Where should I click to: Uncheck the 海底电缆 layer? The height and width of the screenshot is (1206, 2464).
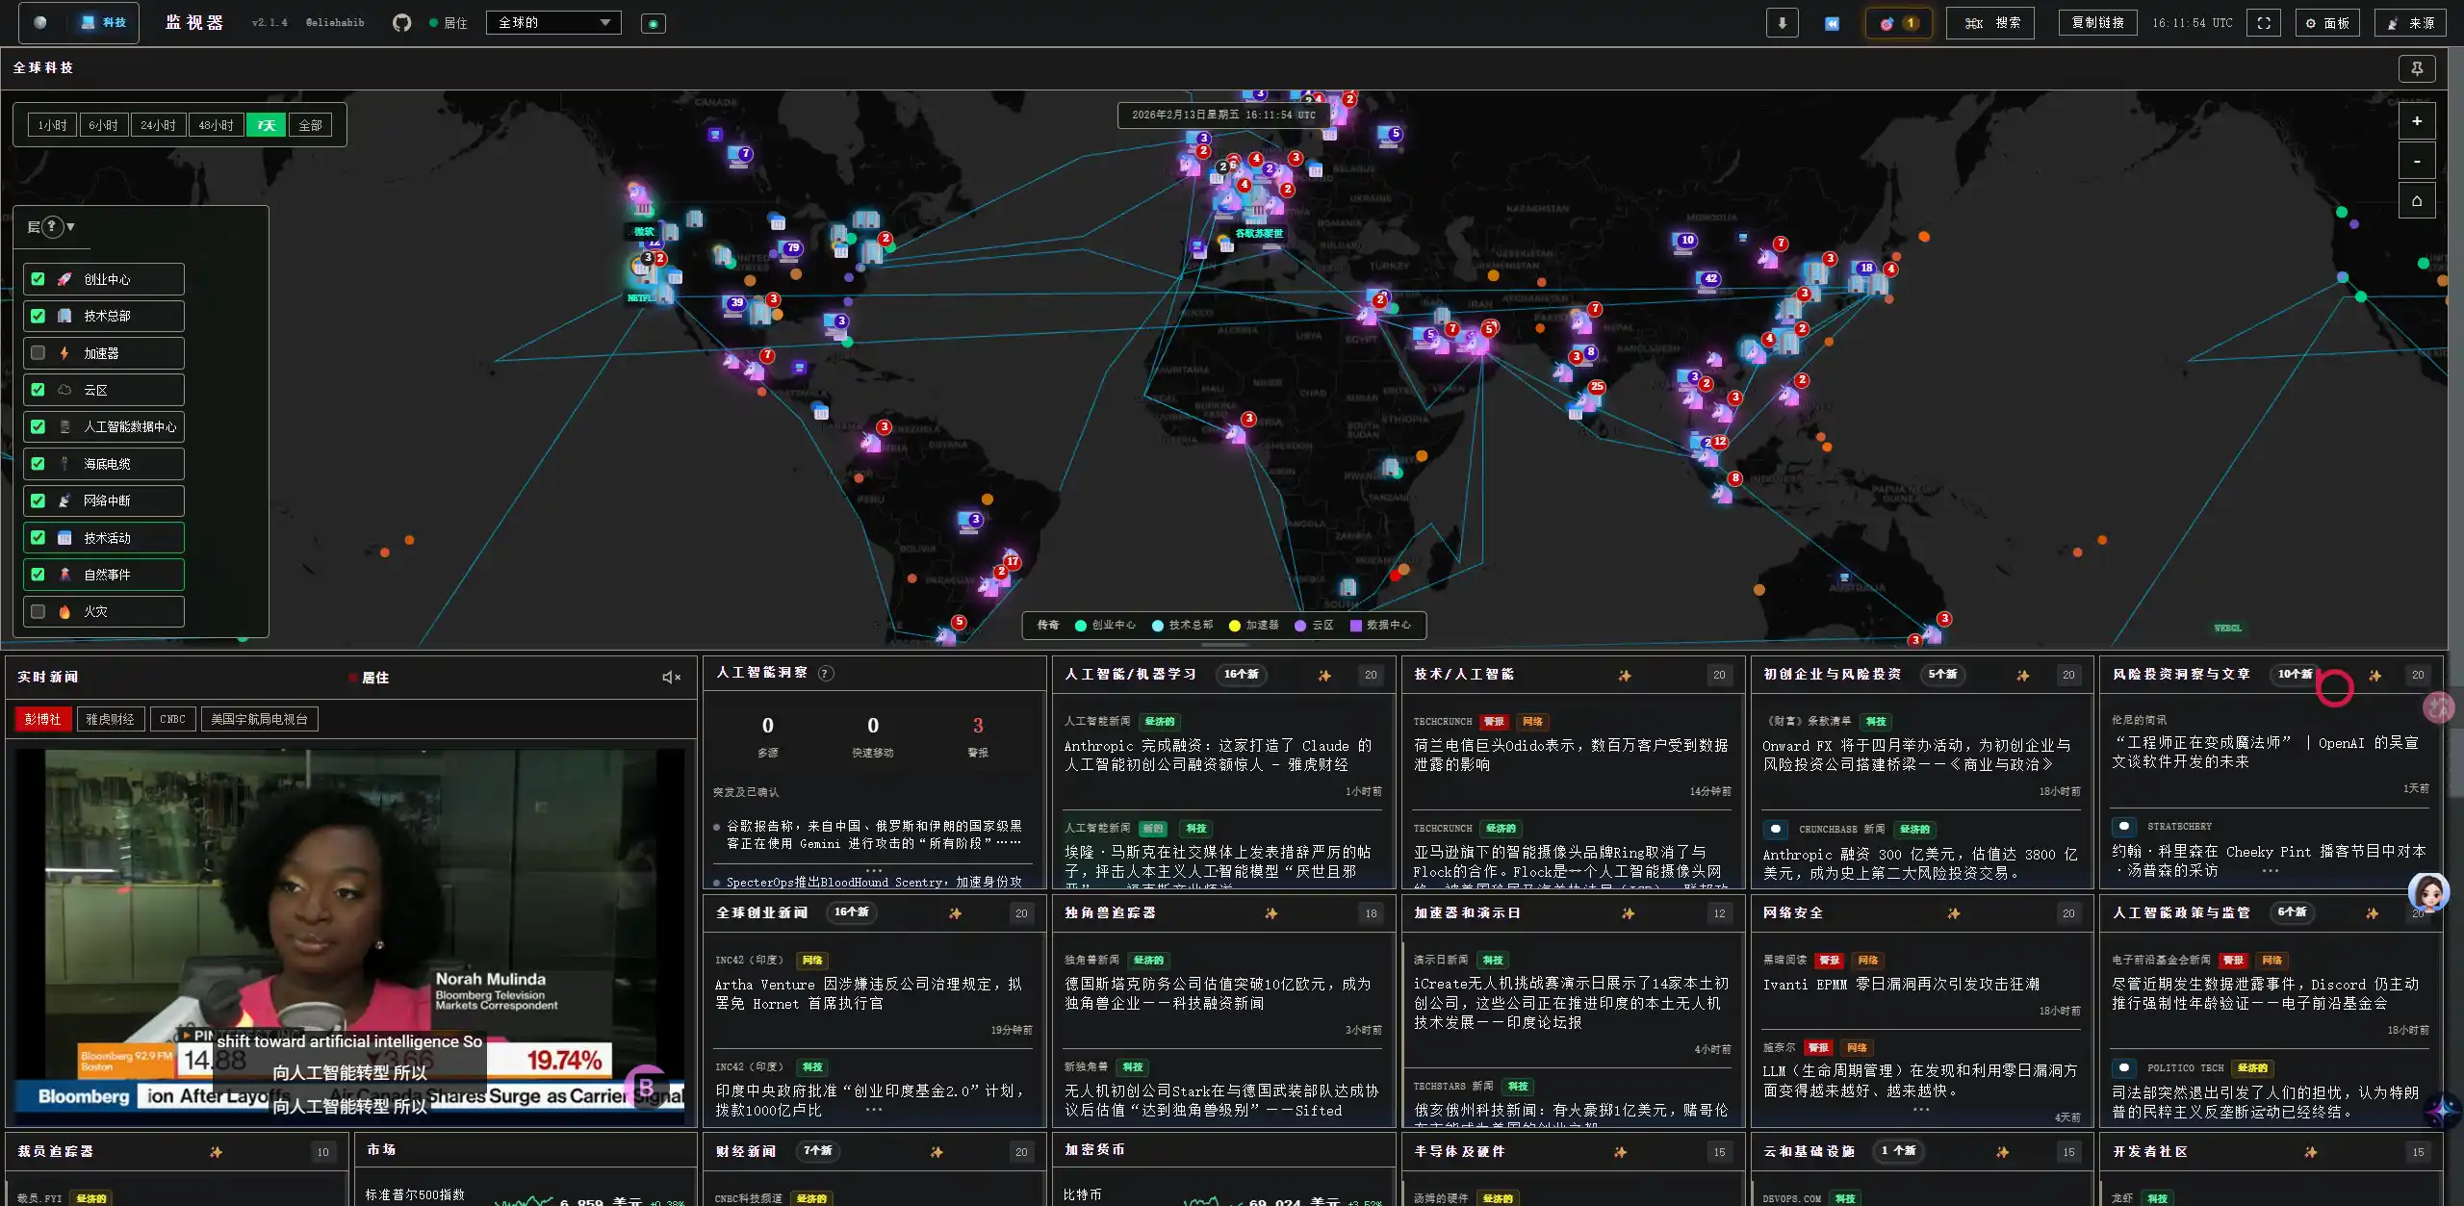38,464
